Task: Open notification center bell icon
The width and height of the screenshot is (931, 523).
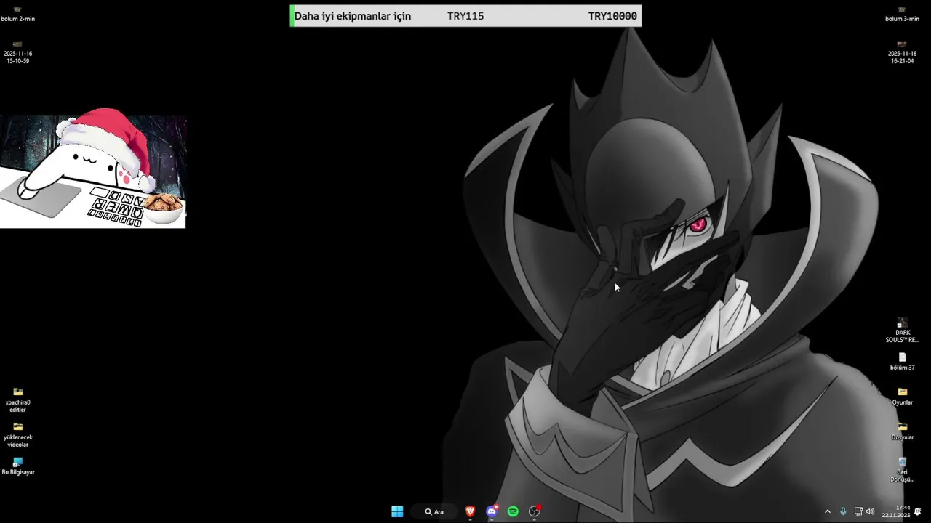Action: click(x=918, y=511)
